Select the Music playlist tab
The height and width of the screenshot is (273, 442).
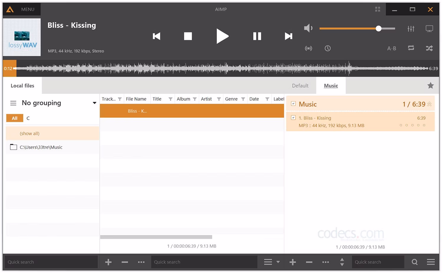point(331,86)
